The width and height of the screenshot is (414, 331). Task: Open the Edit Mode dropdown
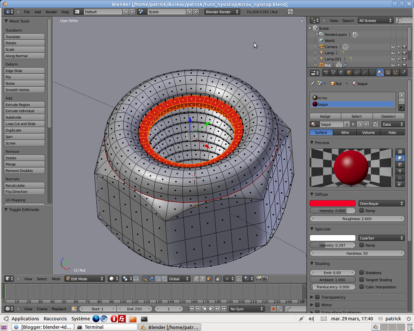coord(85,278)
